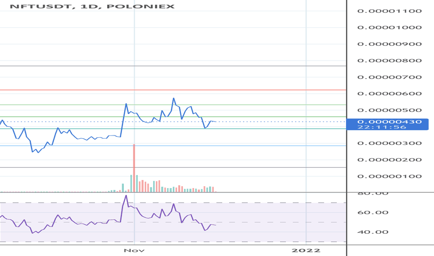Click the NFTUSDT, 1D, POLONIEX chart title
The image size is (434, 256).
click(92, 7)
